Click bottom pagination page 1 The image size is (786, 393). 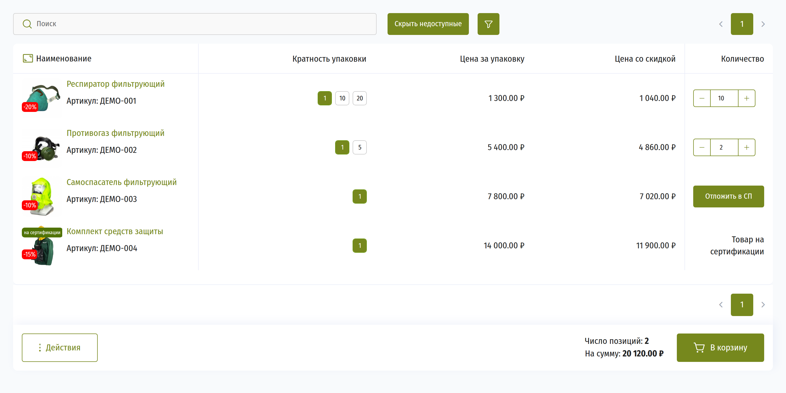pos(742,305)
